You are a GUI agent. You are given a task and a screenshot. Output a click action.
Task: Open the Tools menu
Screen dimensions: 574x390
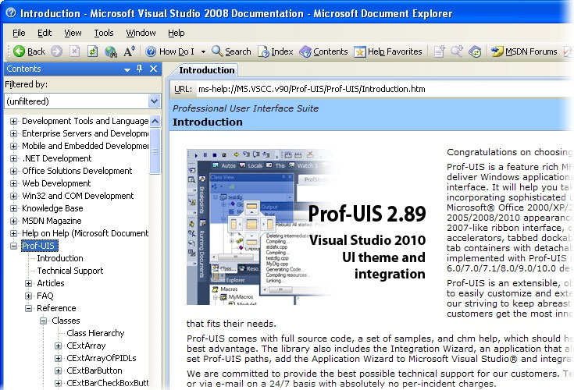click(104, 33)
